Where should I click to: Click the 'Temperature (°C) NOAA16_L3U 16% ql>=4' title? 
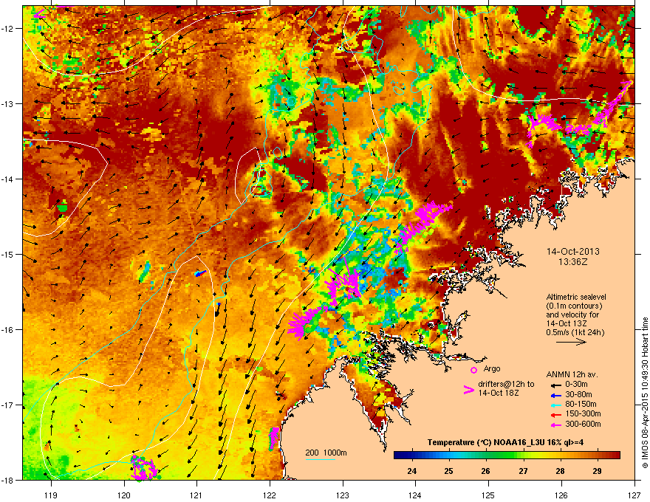click(x=505, y=442)
